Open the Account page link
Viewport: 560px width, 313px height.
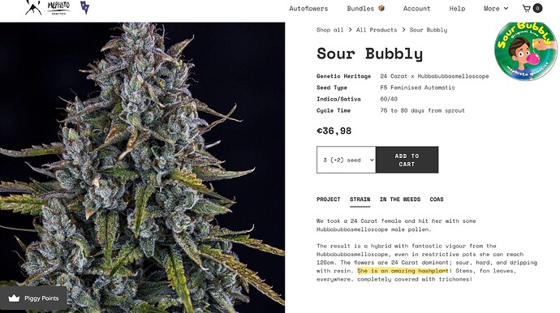pos(416,9)
